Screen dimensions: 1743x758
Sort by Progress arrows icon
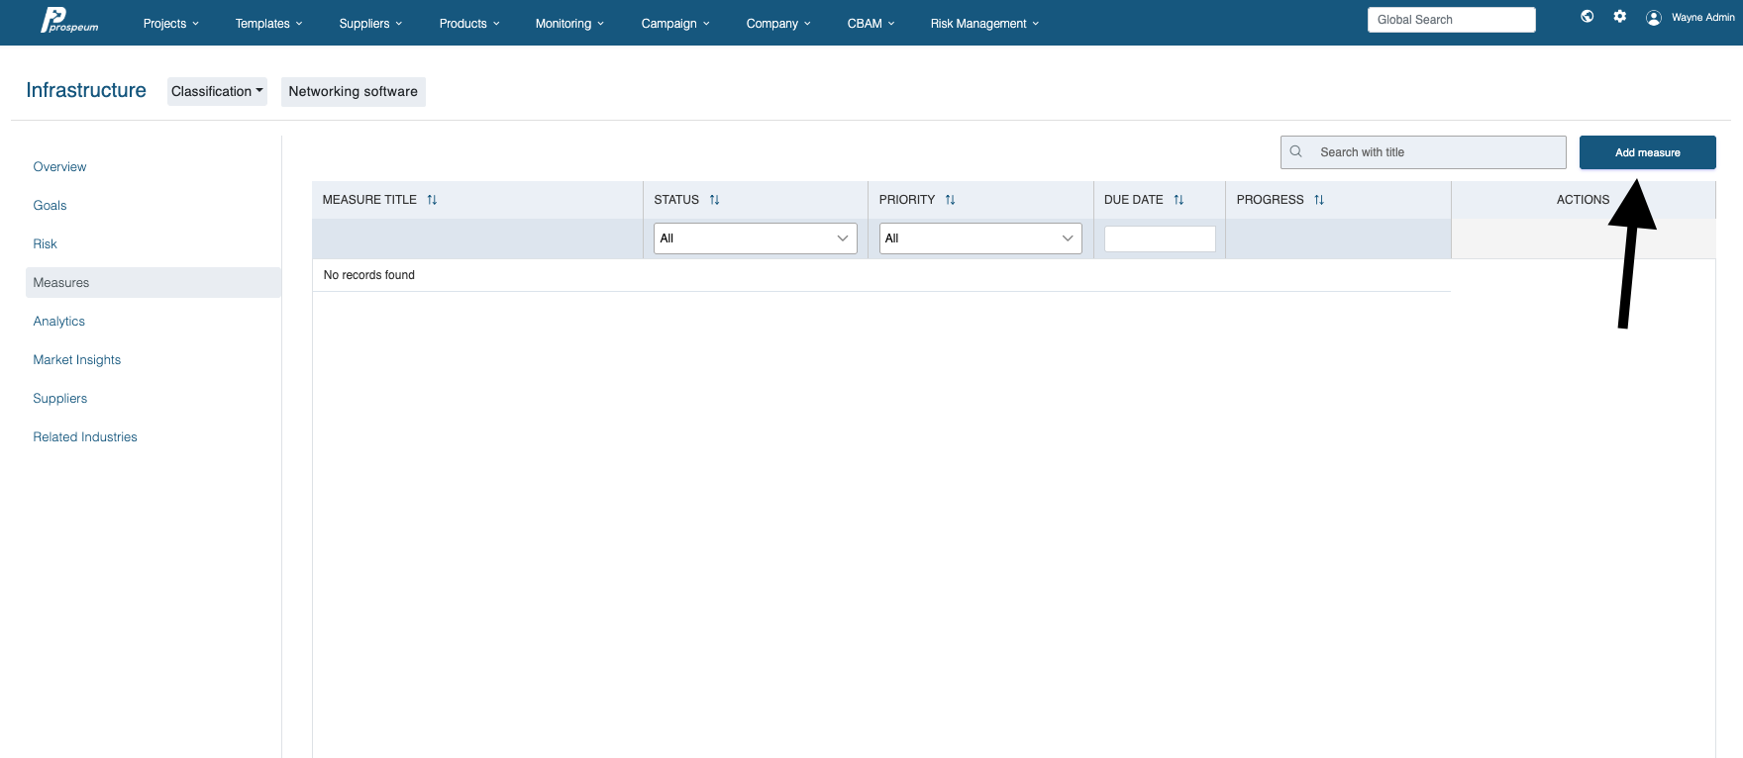(x=1319, y=200)
